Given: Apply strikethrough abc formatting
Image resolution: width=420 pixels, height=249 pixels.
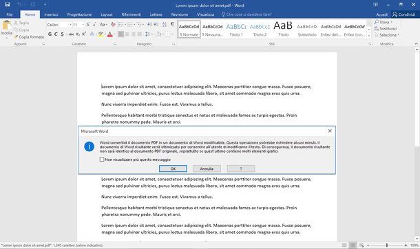Looking at the screenshot, I should [71, 34].
